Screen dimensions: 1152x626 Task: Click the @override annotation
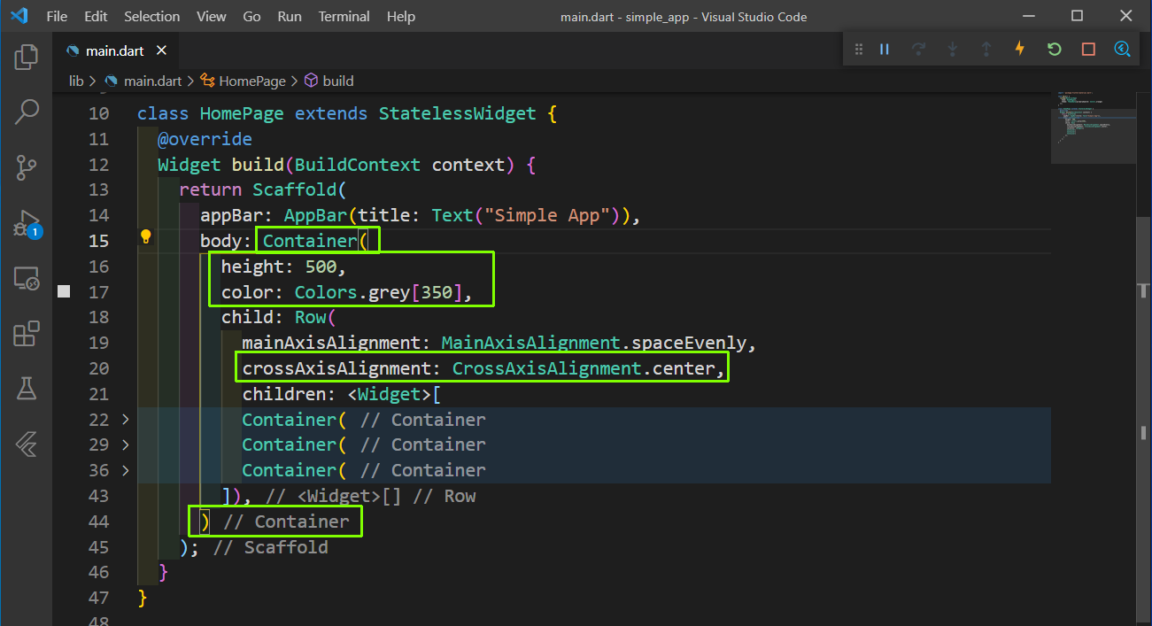point(205,139)
